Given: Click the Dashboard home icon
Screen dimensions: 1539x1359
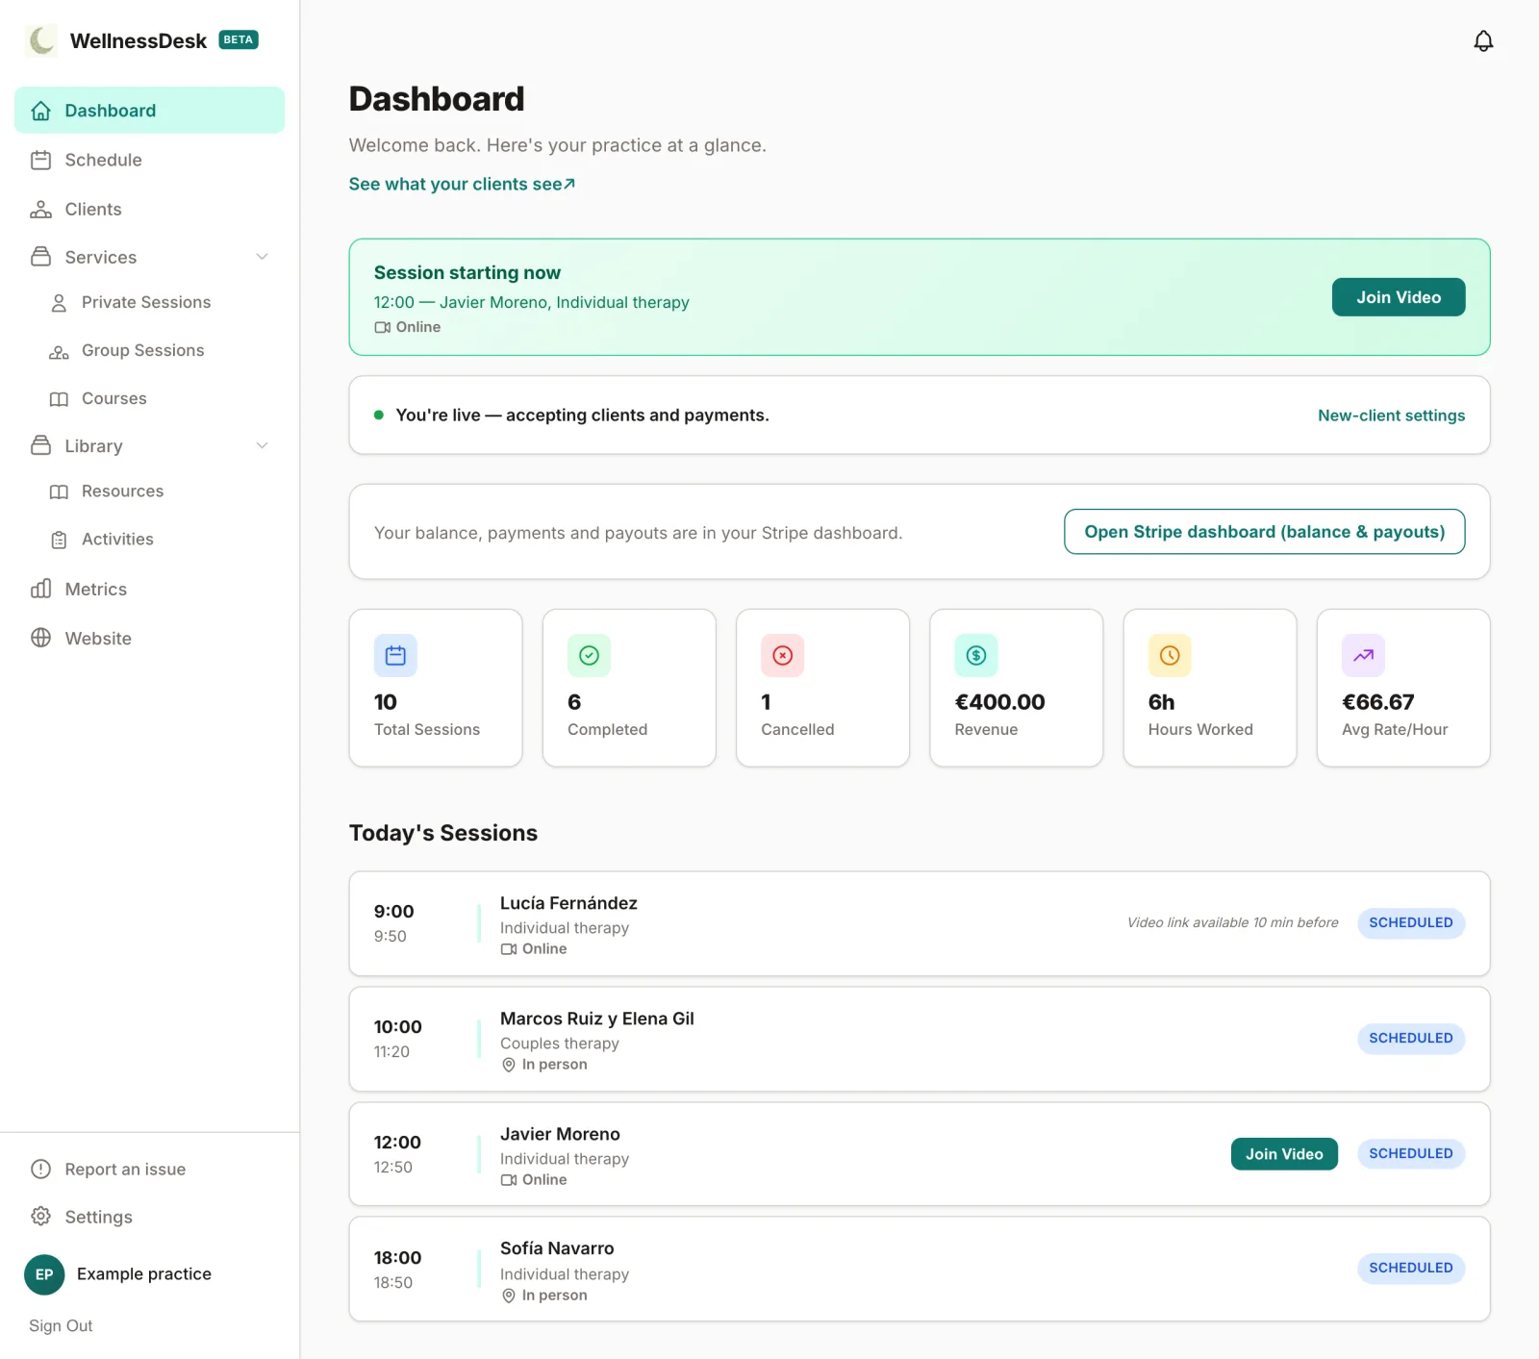Looking at the screenshot, I should click(40, 111).
